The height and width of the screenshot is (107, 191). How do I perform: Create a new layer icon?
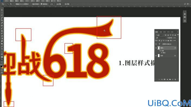pyautogui.click(x=173, y=79)
